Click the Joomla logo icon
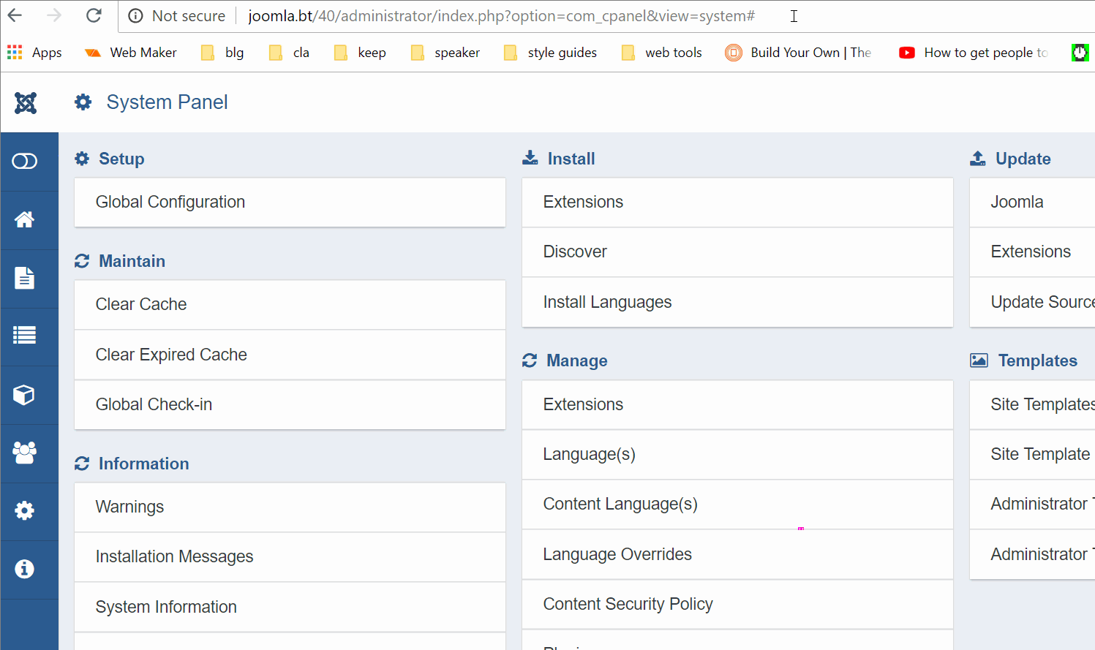This screenshot has height=650, width=1095. coord(26,102)
